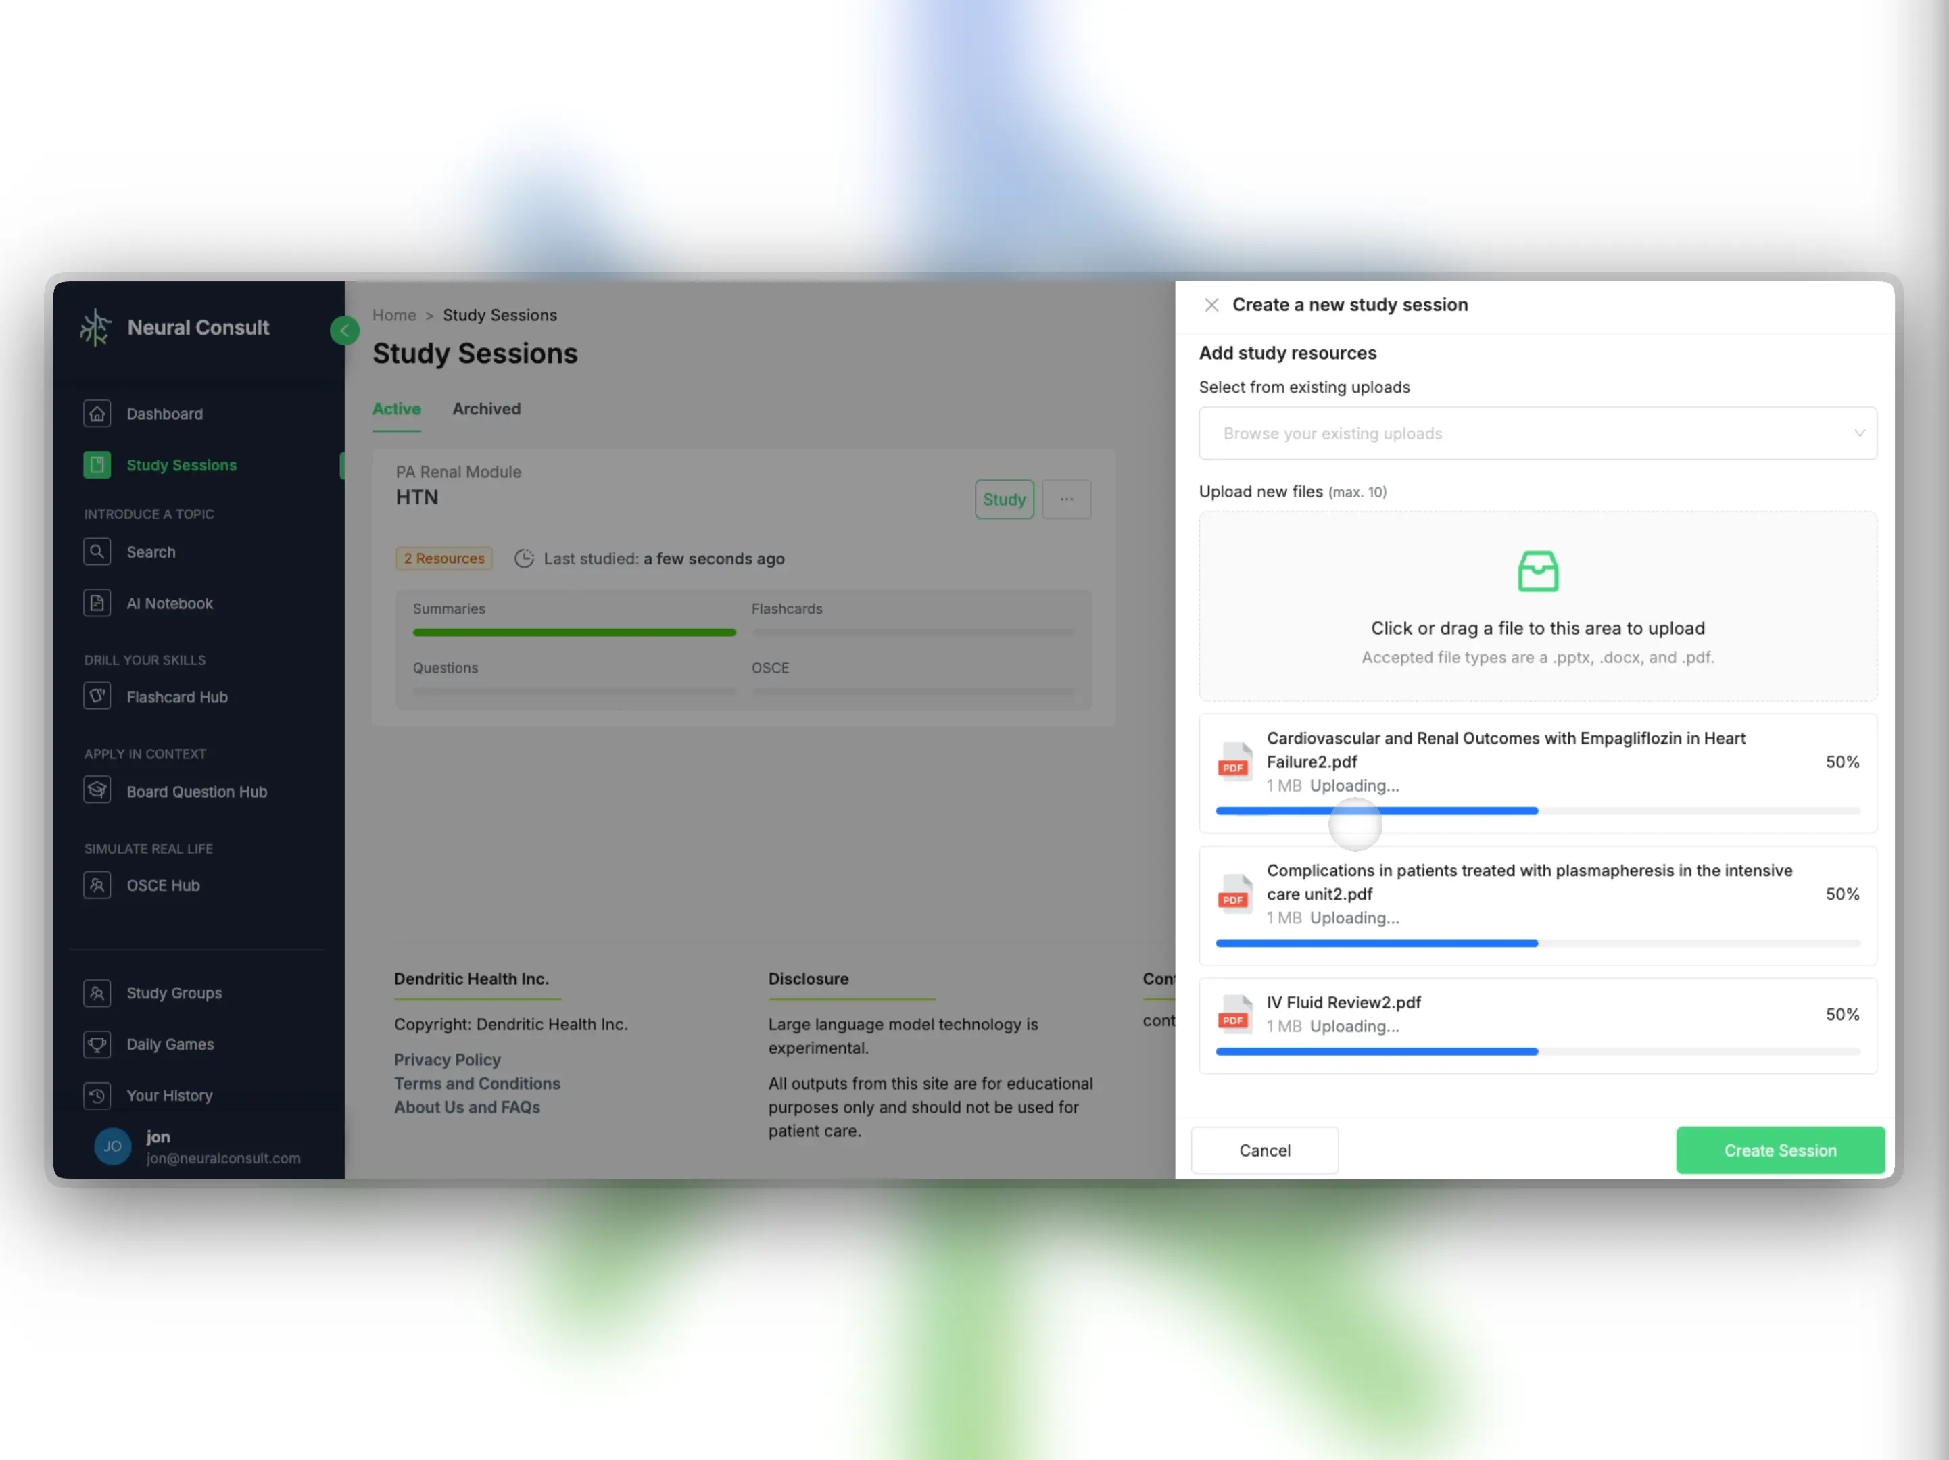Image resolution: width=1949 pixels, height=1460 pixels.
Task: Select the Active tab
Action: click(x=397, y=409)
